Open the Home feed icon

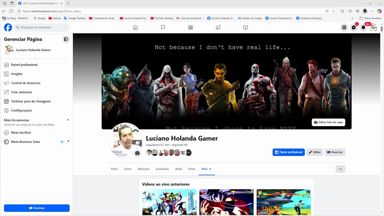[x=135, y=27]
